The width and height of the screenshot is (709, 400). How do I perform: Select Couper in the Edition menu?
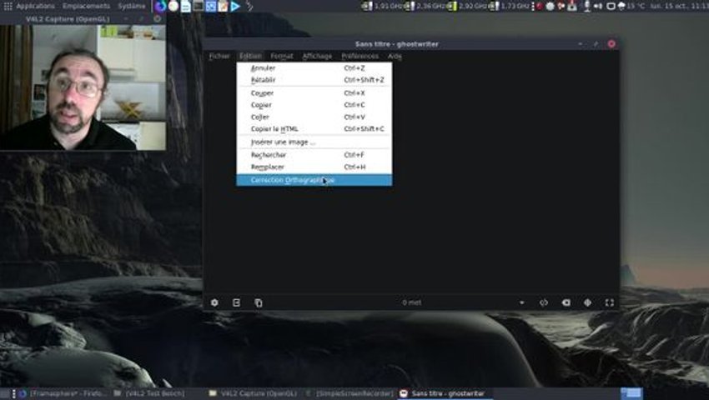pyautogui.click(x=314, y=93)
